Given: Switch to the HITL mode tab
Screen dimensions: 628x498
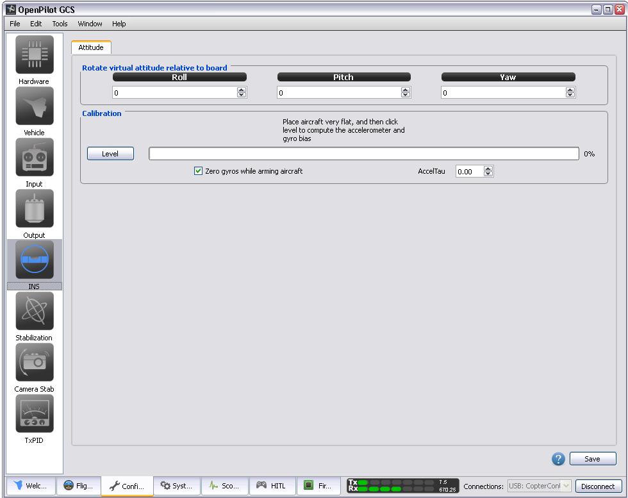Looking at the screenshot, I should (x=272, y=486).
